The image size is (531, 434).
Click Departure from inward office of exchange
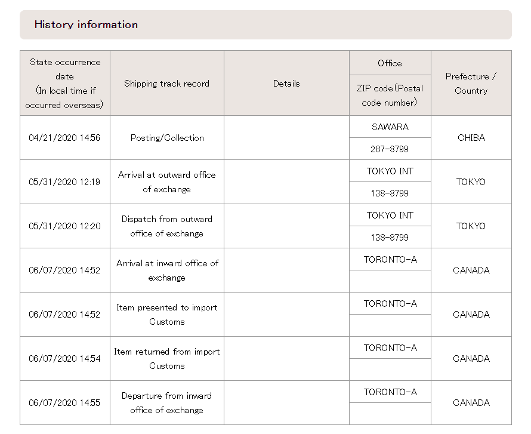pos(167,403)
